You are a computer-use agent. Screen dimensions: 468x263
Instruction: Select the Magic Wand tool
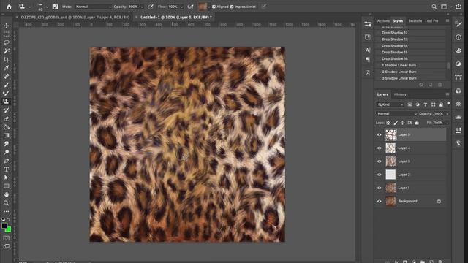[7, 51]
